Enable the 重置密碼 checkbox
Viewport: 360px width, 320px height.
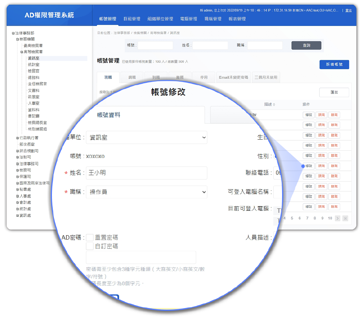tap(90, 238)
